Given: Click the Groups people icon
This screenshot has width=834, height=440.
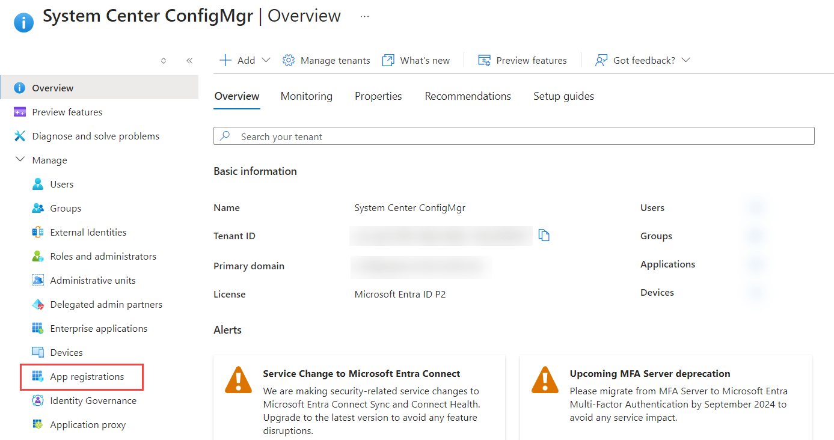Looking at the screenshot, I should pos(38,208).
